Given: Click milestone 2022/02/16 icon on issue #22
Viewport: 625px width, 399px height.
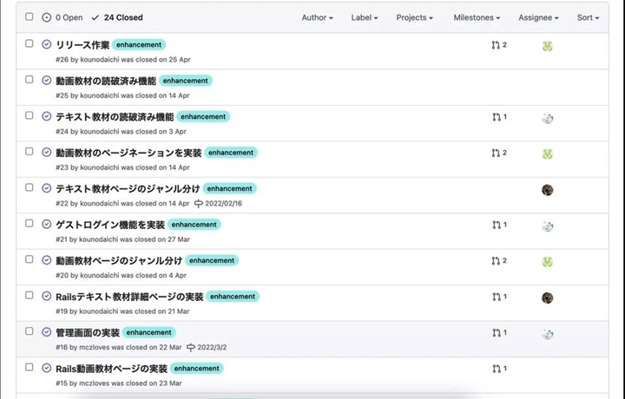Looking at the screenshot, I should point(199,203).
